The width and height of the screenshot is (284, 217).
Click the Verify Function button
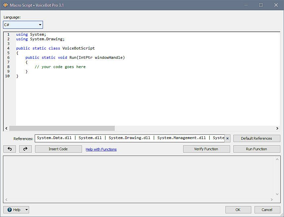pyautogui.click(x=206, y=149)
